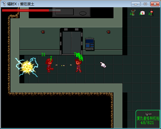Click the left red wall alarm light
Image resolution: width=161 pixels, height=129 pixels.
[x=43, y=32]
